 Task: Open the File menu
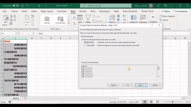(x=4, y=11)
